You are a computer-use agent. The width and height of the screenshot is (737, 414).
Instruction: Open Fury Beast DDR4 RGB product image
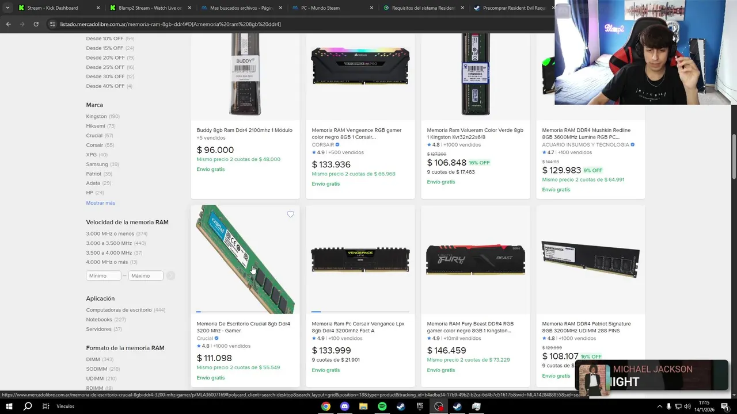(476, 259)
